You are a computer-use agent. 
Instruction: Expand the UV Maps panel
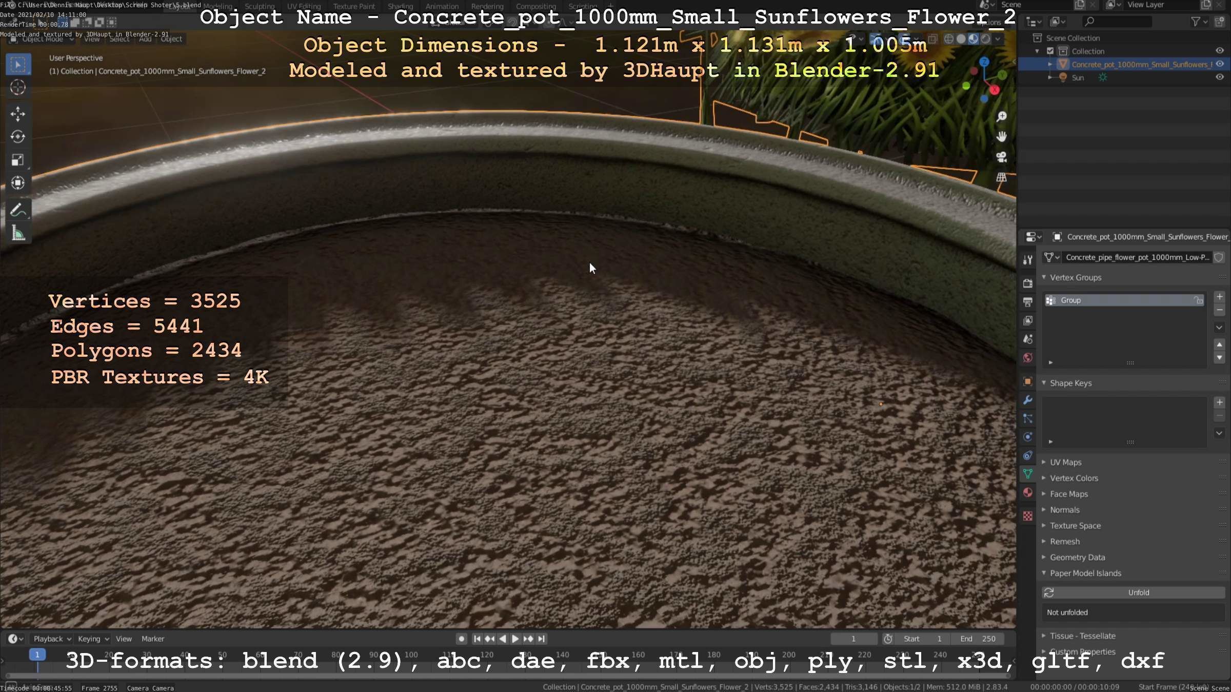pos(1044,462)
